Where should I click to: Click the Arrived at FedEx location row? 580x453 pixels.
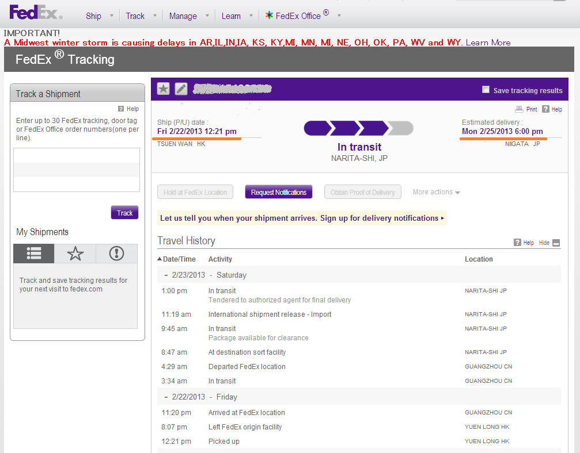pos(359,412)
